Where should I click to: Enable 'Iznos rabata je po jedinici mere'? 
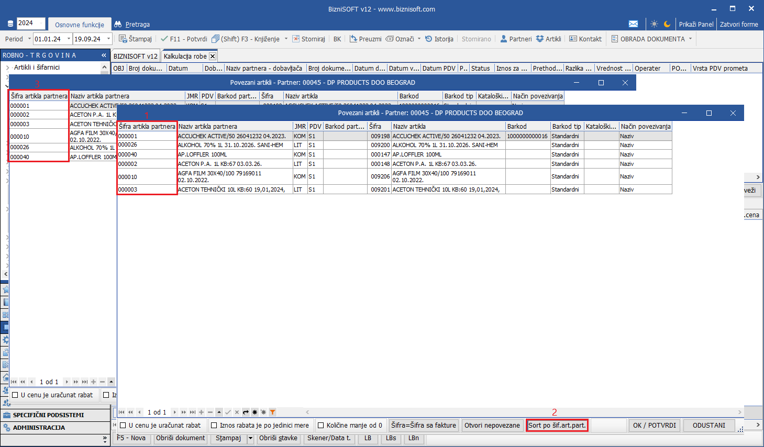tap(214, 426)
